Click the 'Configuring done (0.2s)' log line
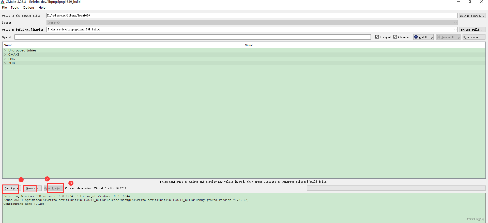Image resolution: width=488 pixels, height=223 pixels. click(x=24, y=204)
